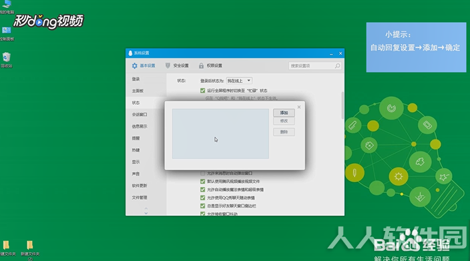Switch to the 权限设置 tab
The height and width of the screenshot is (261, 470).
tap(210, 65)
